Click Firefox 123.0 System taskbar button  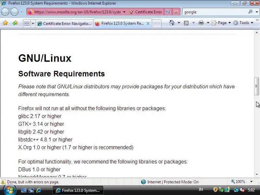point(78,190)
